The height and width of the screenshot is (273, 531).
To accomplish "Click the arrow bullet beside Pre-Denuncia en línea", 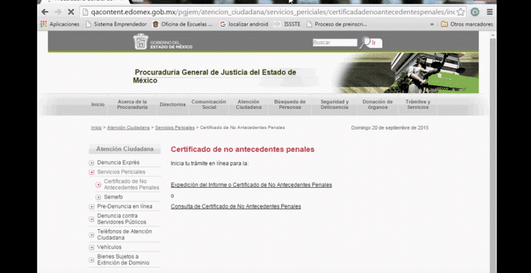I will tap(91, 206).
